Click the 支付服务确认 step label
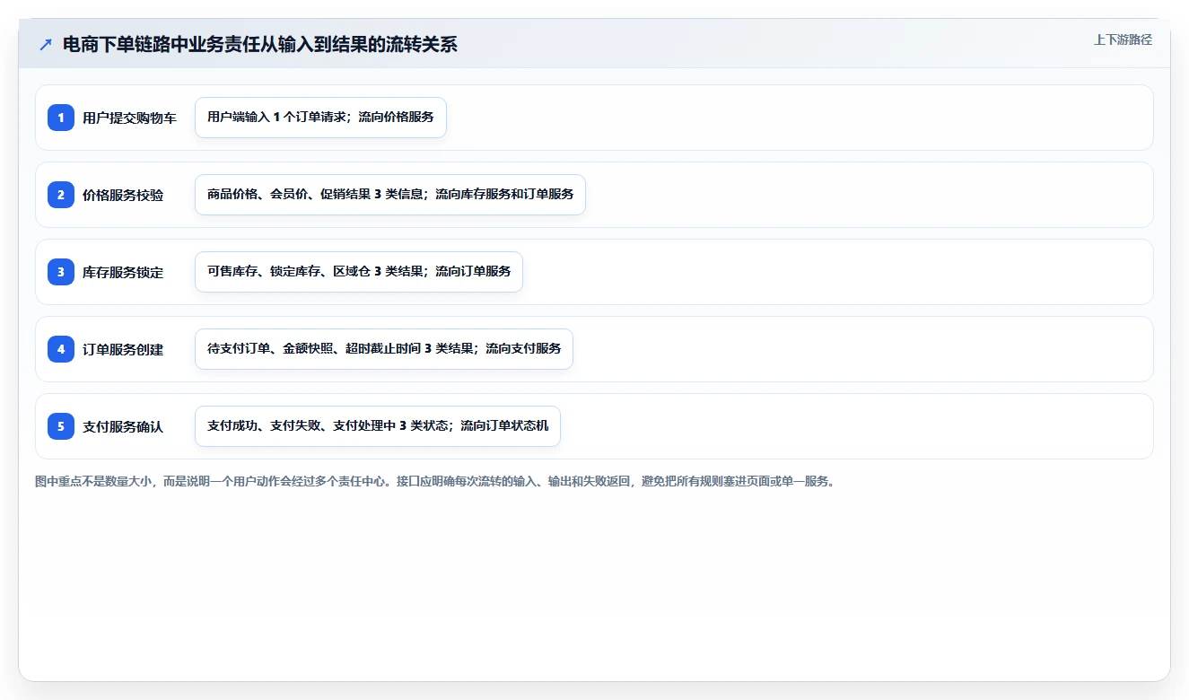 [123, 427]
